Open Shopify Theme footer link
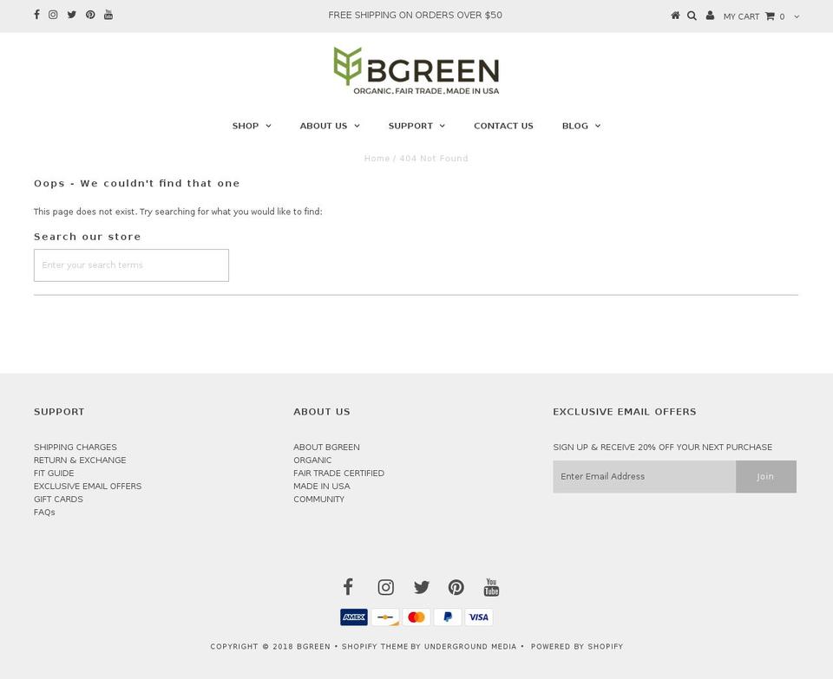This screenshot has width=833, height=679. (x=375, y=647)
